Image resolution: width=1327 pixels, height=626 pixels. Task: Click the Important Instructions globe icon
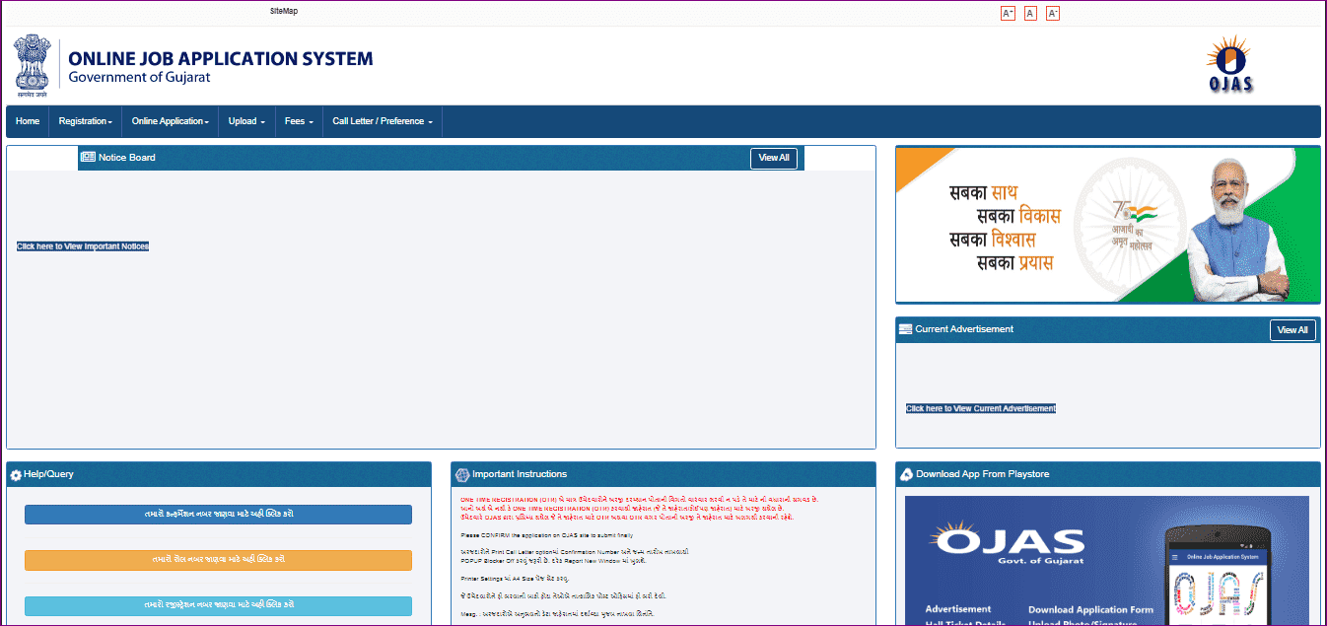pyautogui.click(x=462, y=475)
